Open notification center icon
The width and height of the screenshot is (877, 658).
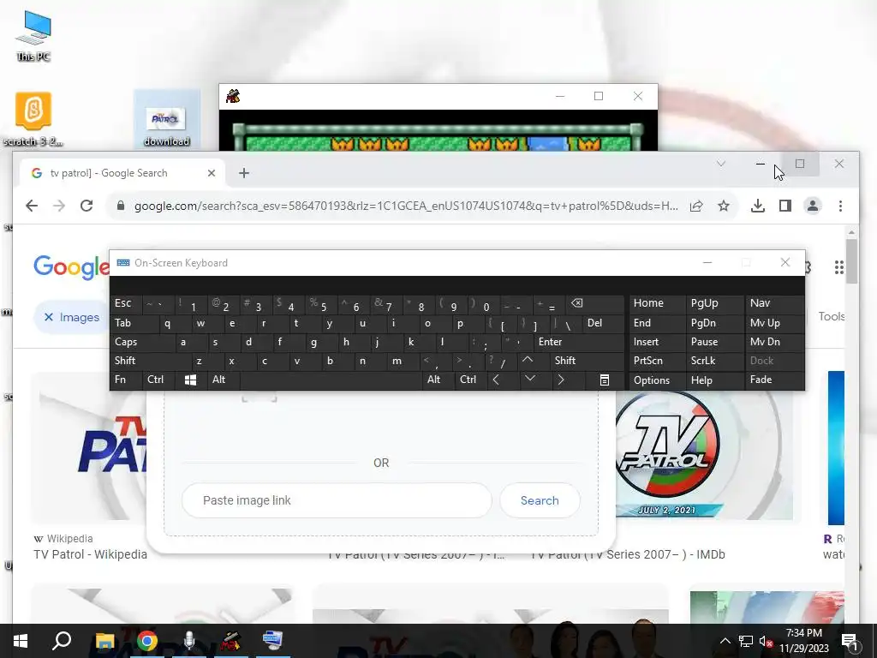pyautogui.click(x=849, y=641)
